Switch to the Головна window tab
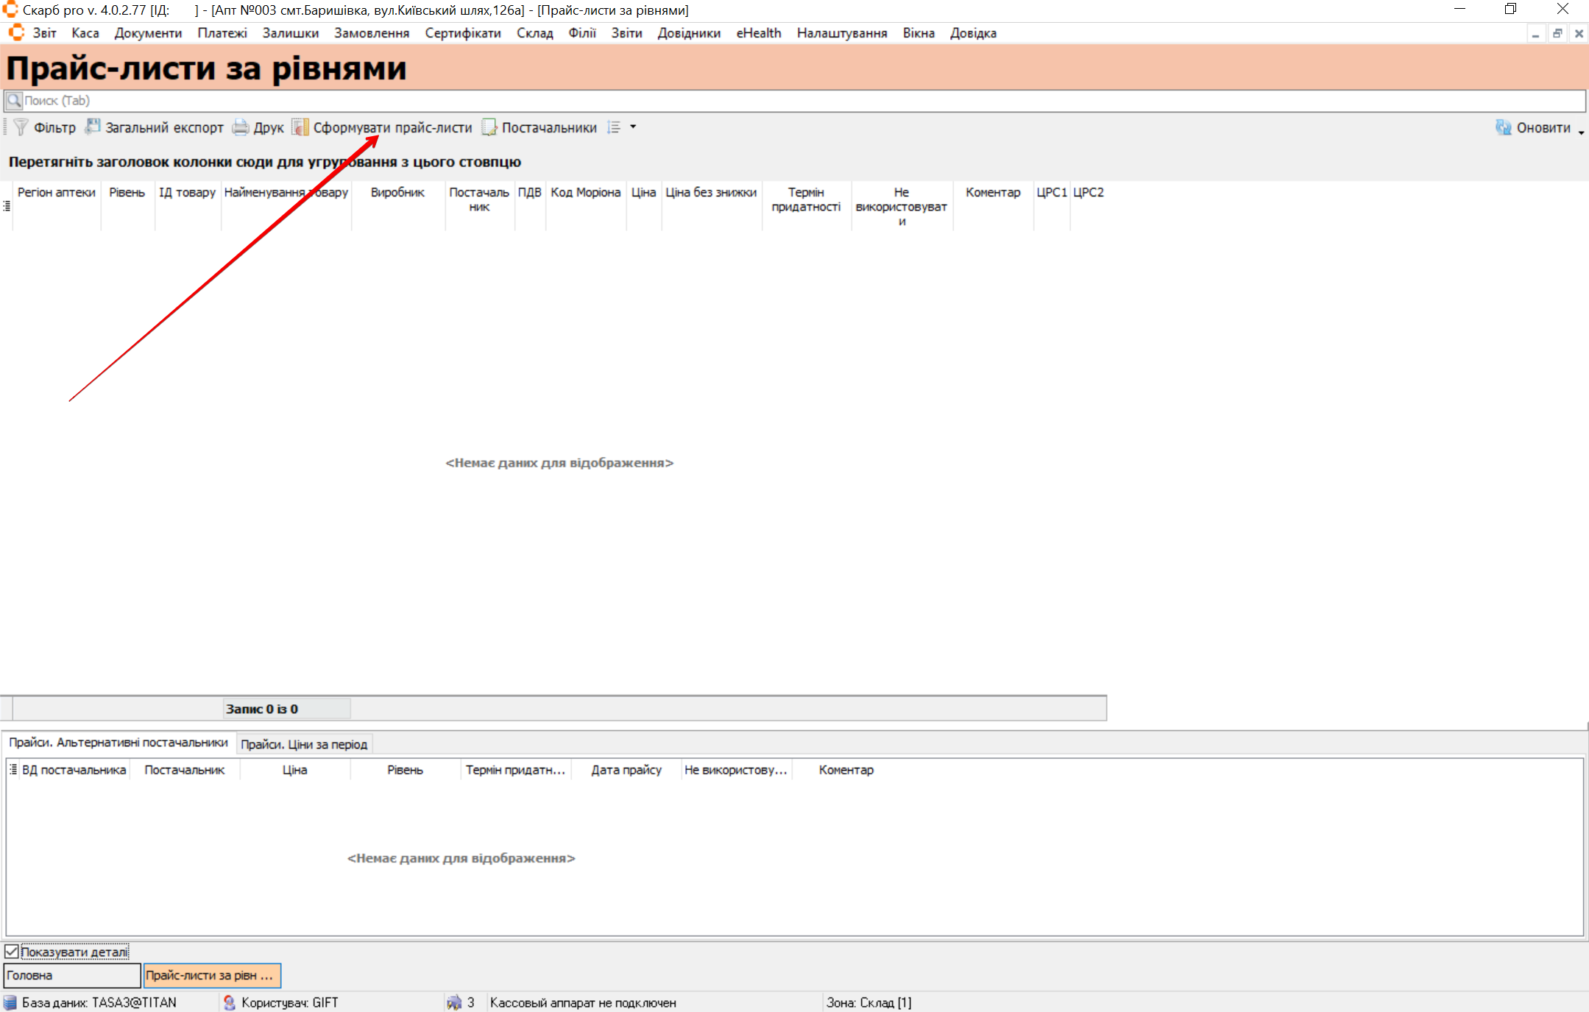This screenshot has width=1589, height=1012. click(x=71, y=975)
